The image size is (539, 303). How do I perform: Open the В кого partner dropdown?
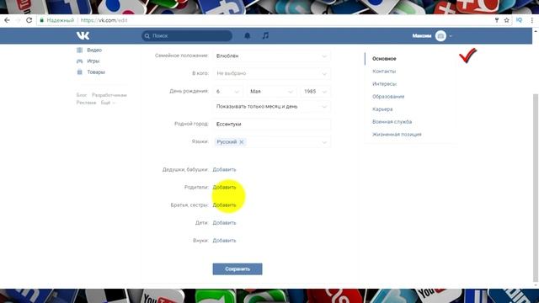click(271, 73)
